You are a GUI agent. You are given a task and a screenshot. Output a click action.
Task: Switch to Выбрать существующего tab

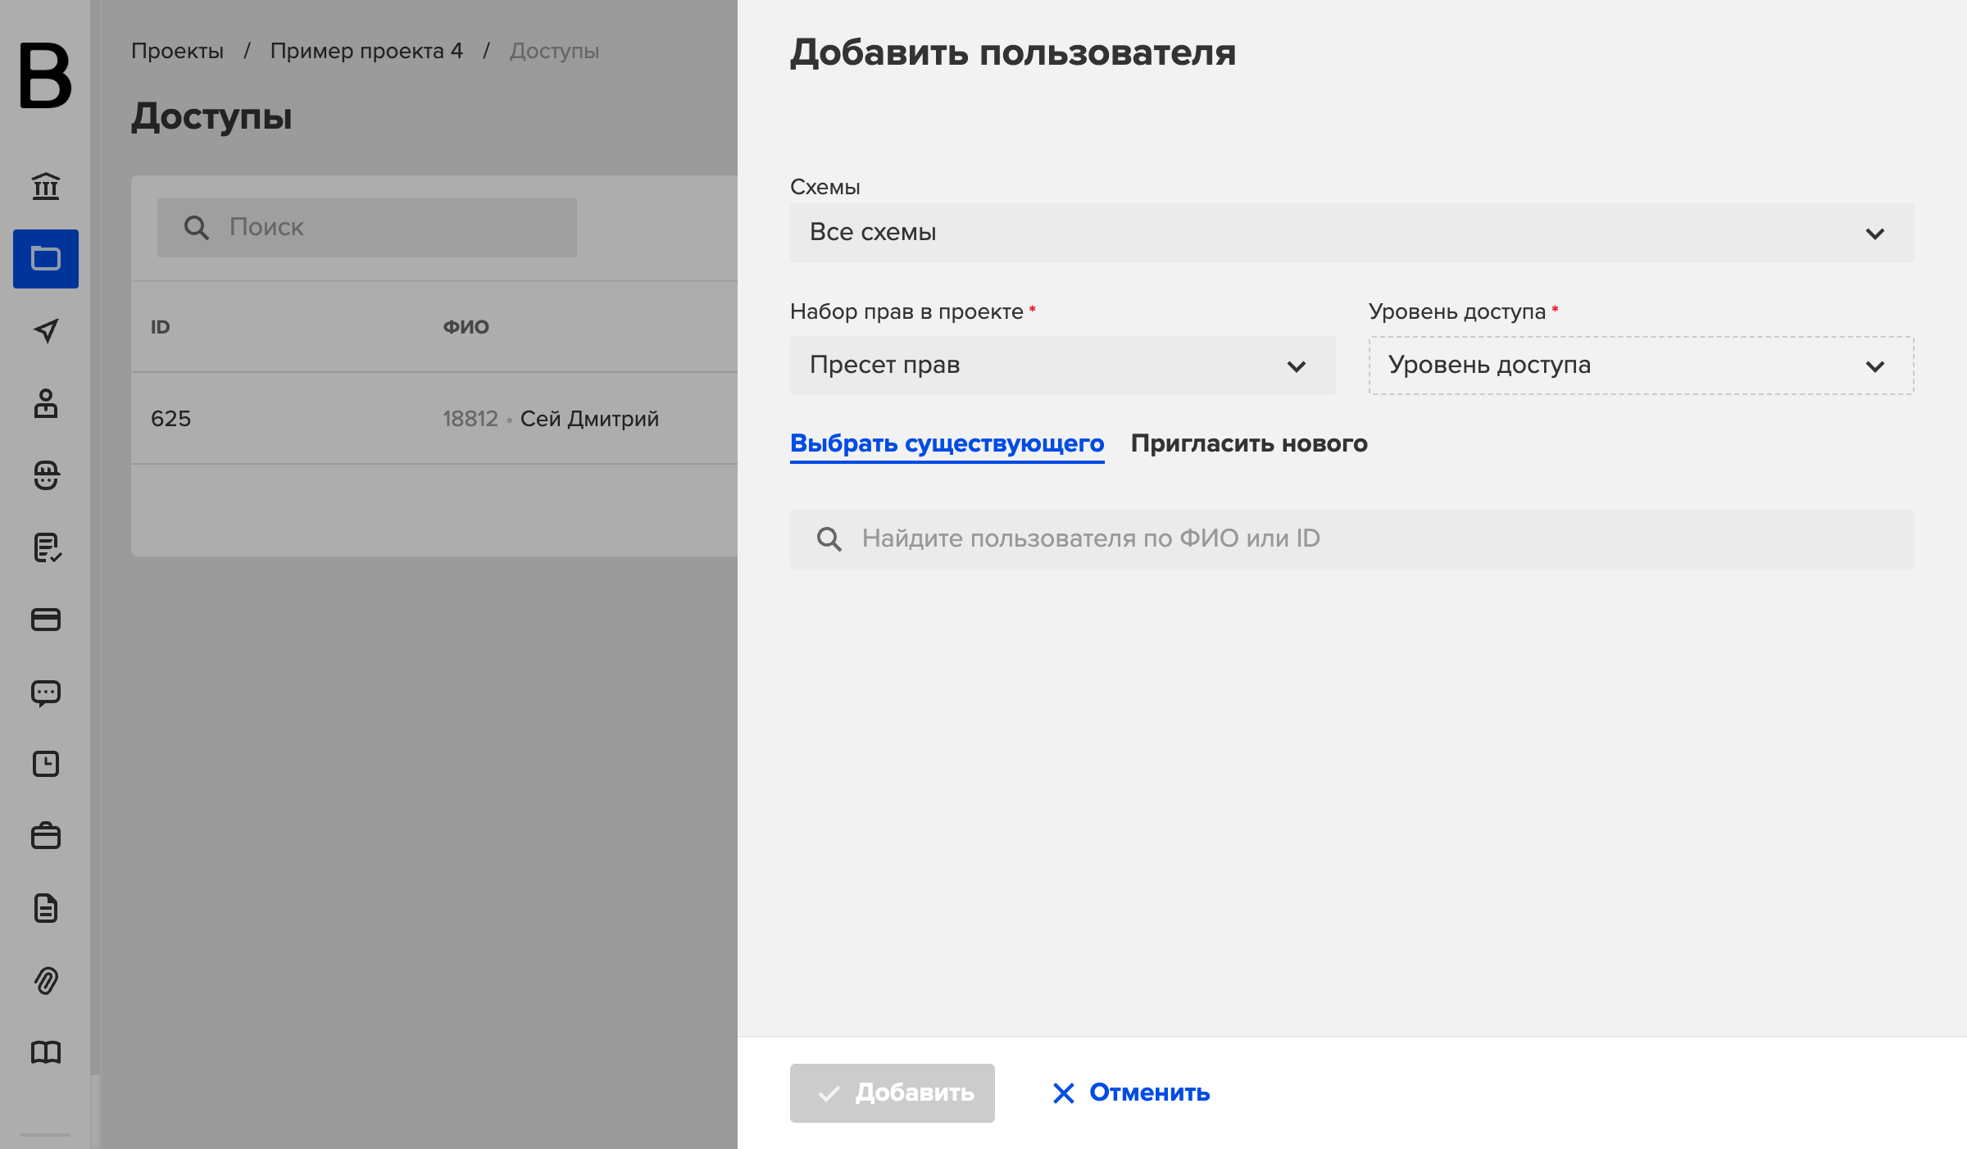pos(947,443)
